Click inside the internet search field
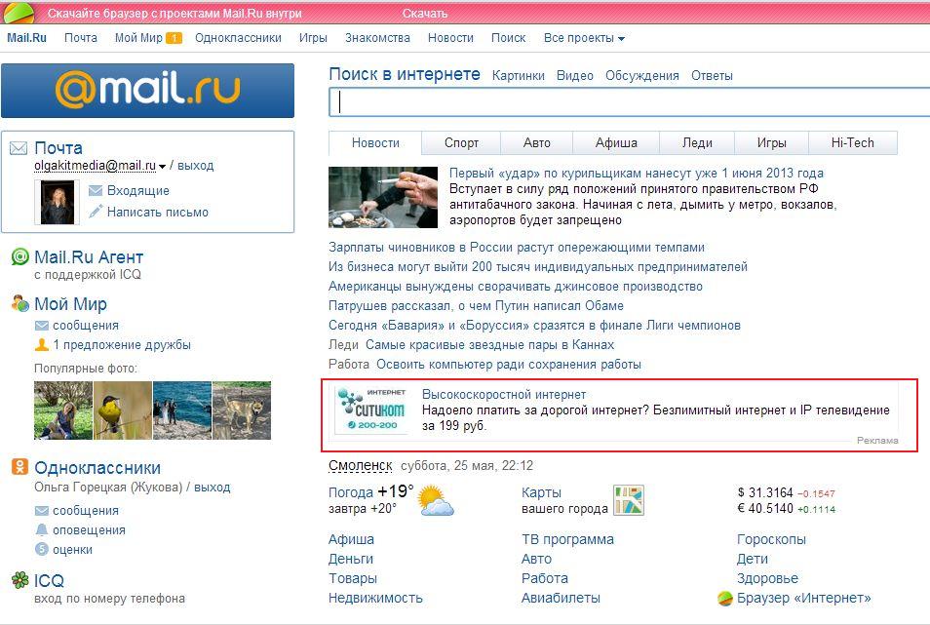 [x=630, y=102]
